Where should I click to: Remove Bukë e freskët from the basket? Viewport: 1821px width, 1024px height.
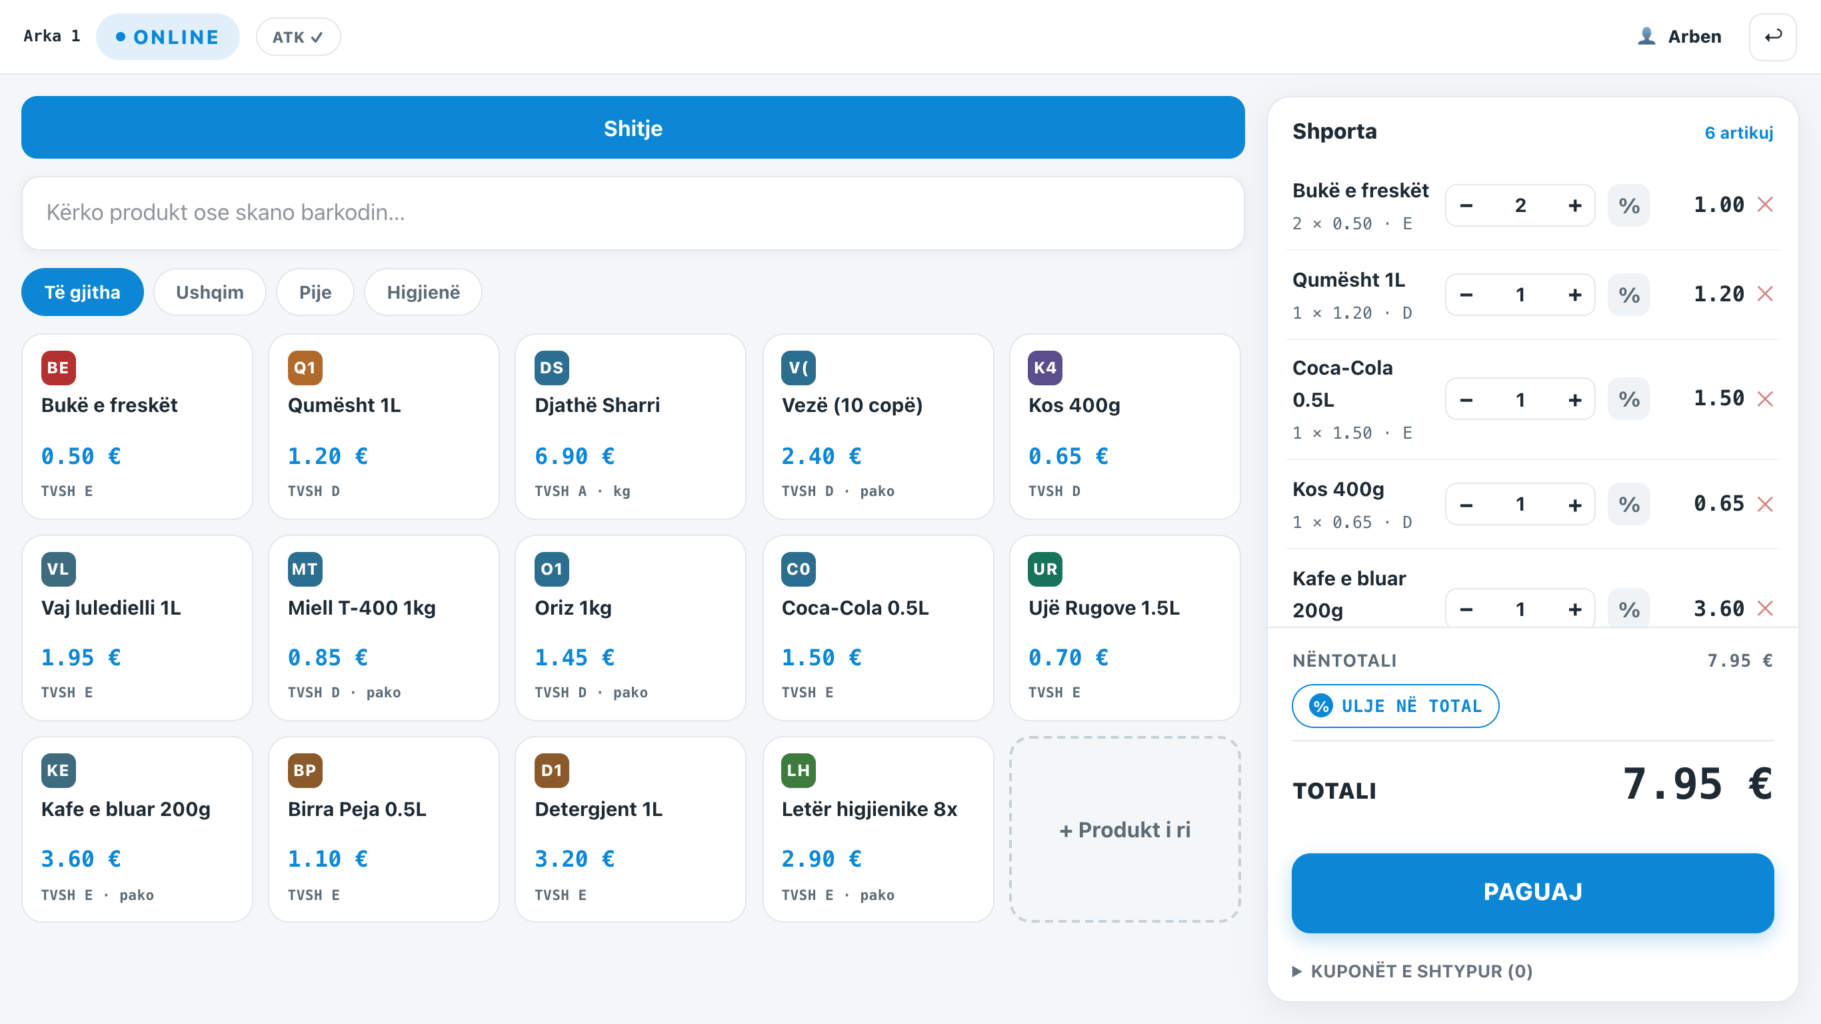click(1765, 205)
